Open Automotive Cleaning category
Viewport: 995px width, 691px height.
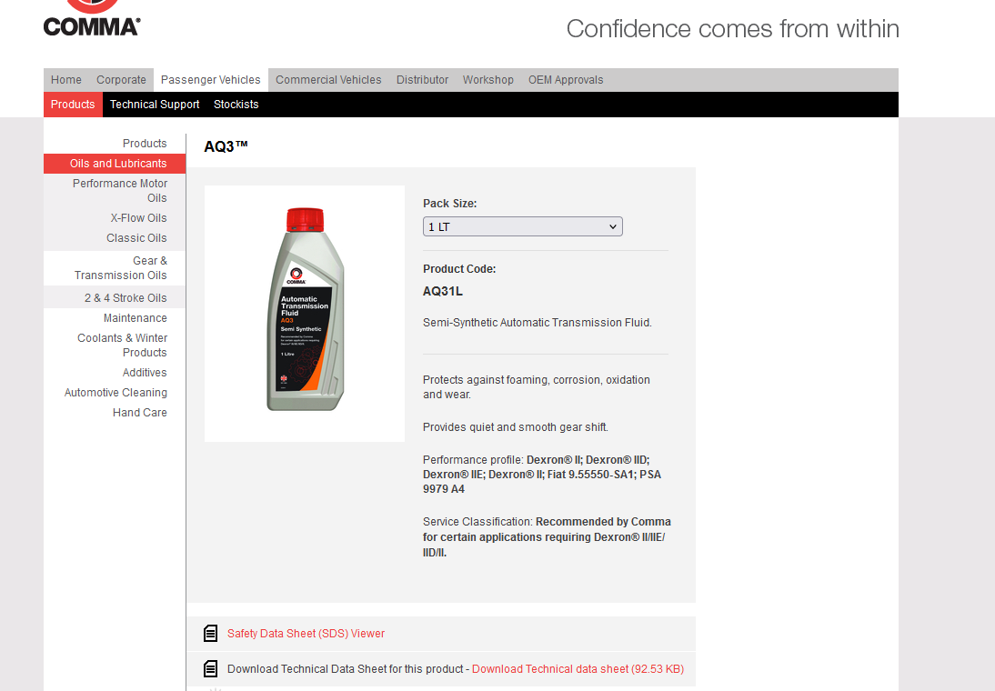pyautogui.click(x=116, y=393)
